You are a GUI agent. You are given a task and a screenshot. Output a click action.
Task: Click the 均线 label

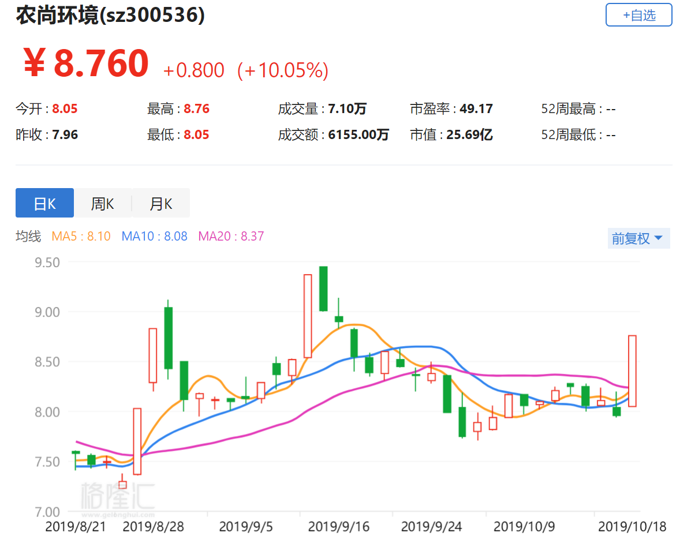pos(28,236)
